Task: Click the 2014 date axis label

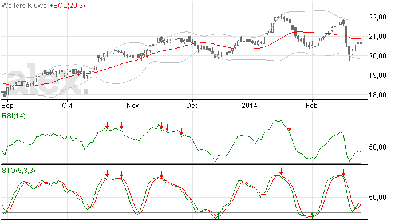Action: point(250,105)
